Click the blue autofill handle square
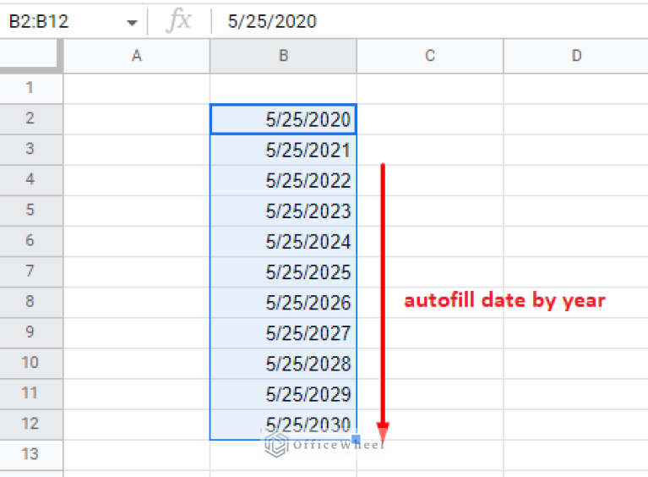The image size is (648, 477). click(357, 440)
